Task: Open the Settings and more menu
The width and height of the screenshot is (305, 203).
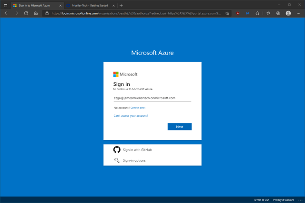Action: [298, 13]
